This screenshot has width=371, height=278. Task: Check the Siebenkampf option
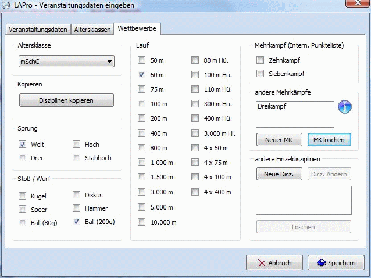(261, 74)
